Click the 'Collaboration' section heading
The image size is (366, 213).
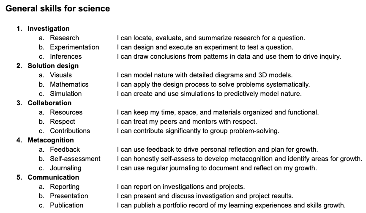49,103
